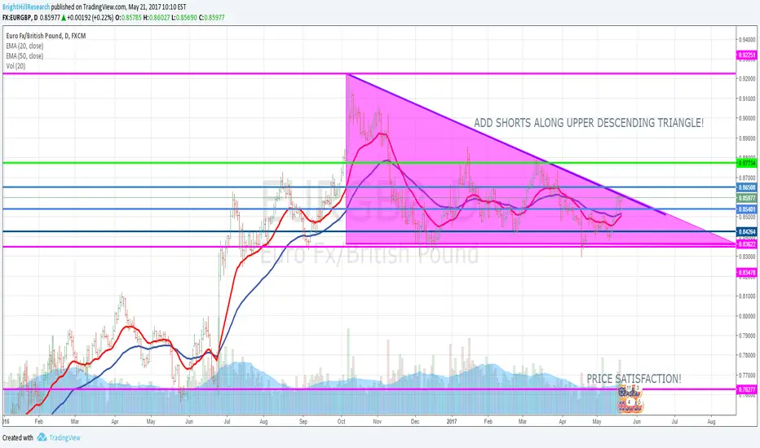Click the +0.00192 (+0.22%) change value

tap(91, 18)
